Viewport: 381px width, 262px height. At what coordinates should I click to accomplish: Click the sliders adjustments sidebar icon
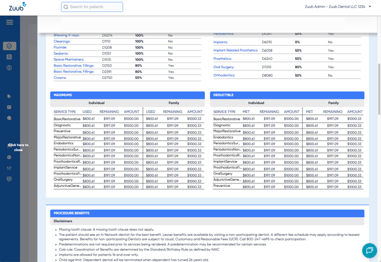coord(9,168)
